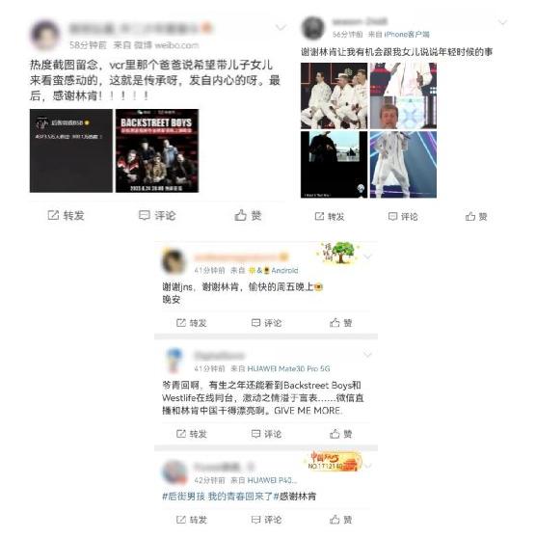Viewport: 536px width, 538px height.
Task: Open comments on the iPhone客户端 post
Action: [x=403, y=217]
